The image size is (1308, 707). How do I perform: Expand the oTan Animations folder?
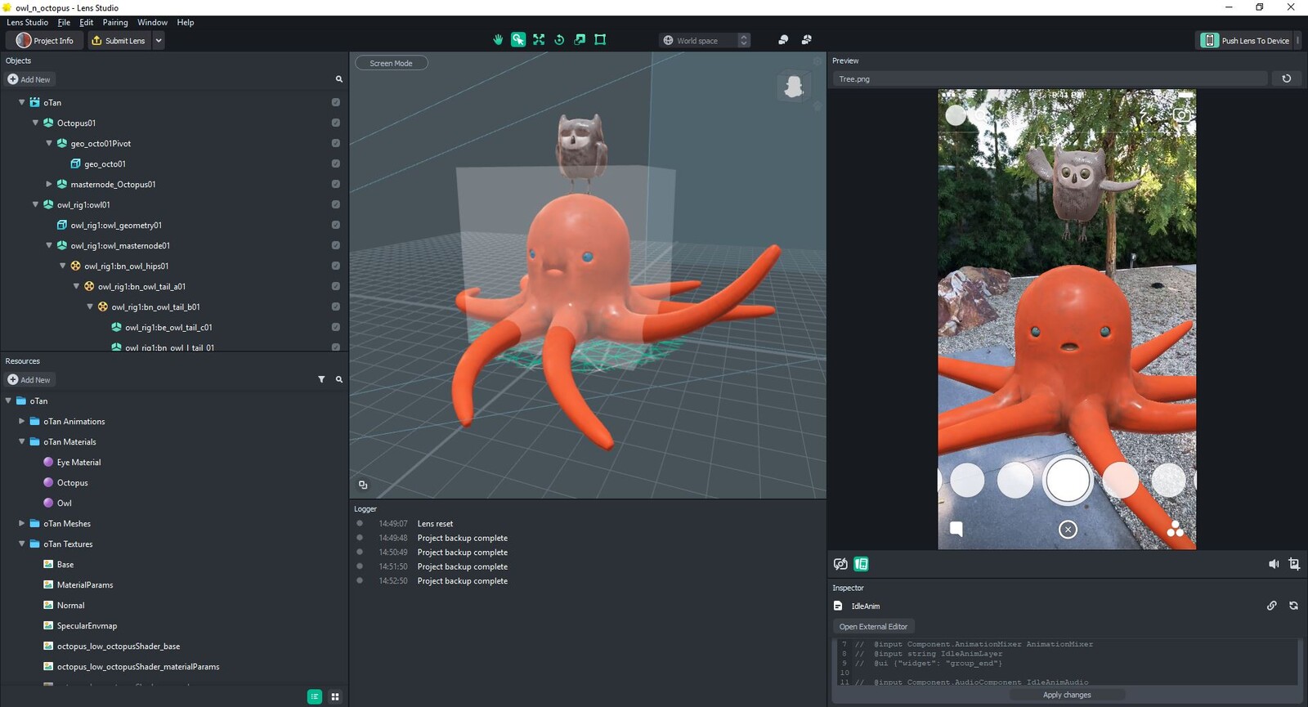click(x=21, y=421)
